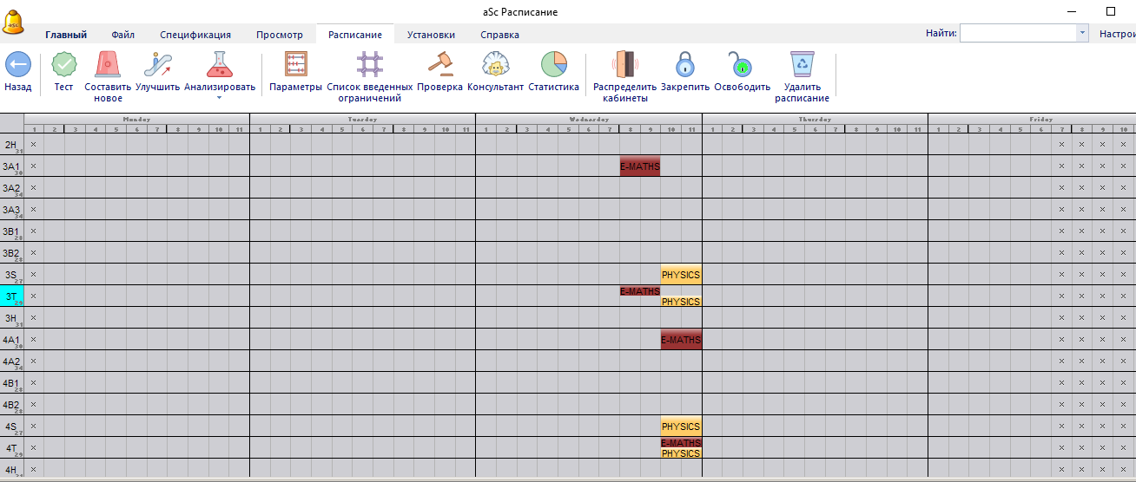Open the Консультант advisor icon
Screen dimensions: 1136x482
pyautogui.click(x=495, y=65)
